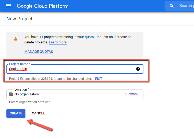Viewport: 194px width, 138px height.
Task: Click the organization building icon
Action: click(11, 94)
